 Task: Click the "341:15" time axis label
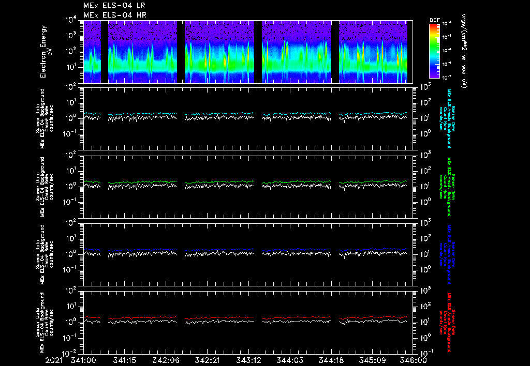point(125,361)
